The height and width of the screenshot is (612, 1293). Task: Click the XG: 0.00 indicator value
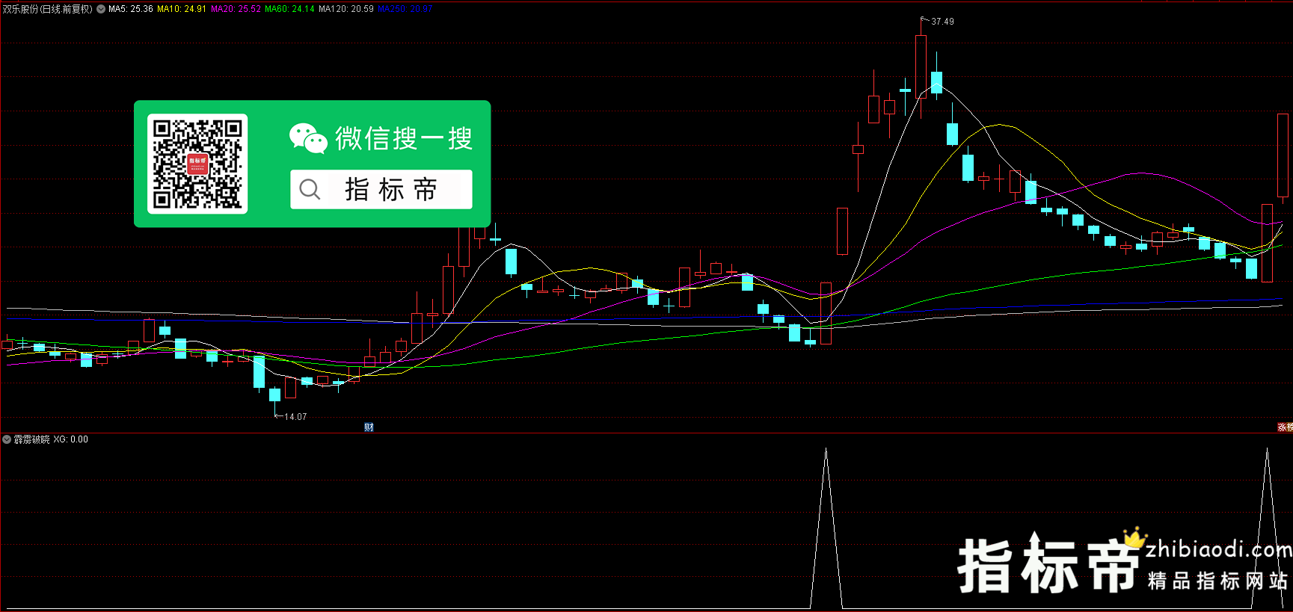[x=71, y=439]
